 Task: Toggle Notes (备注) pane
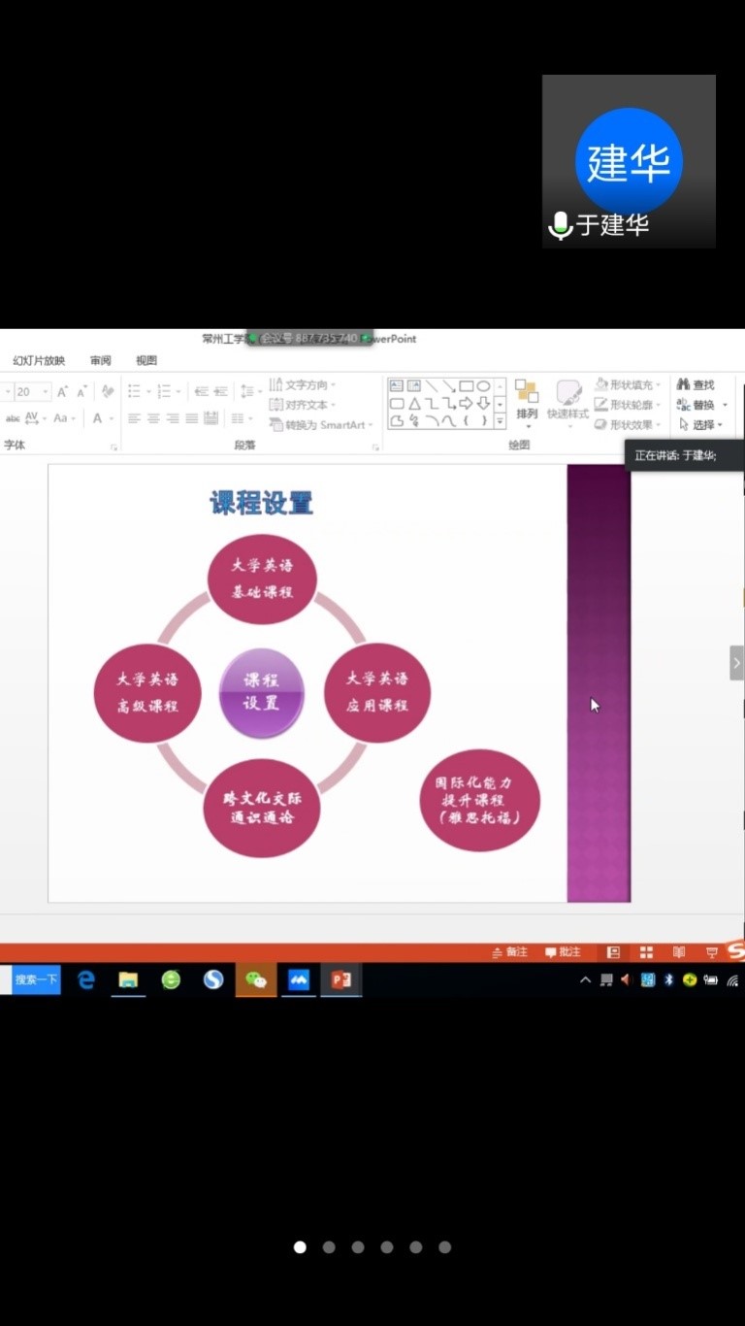pos(510,952)
